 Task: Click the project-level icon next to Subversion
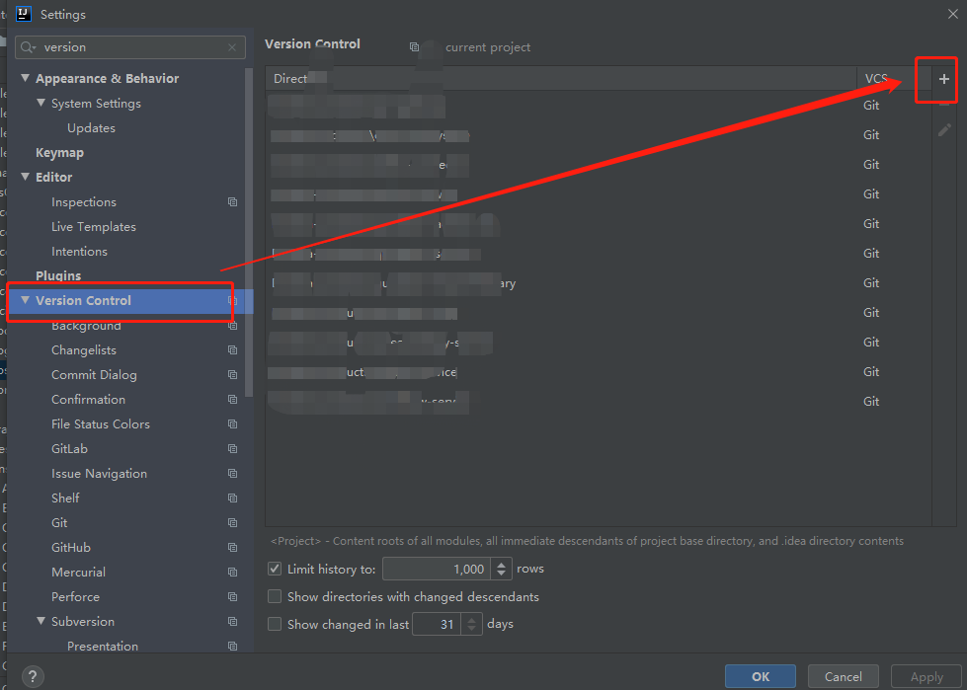pyautogui.click(x=232, y=621)
